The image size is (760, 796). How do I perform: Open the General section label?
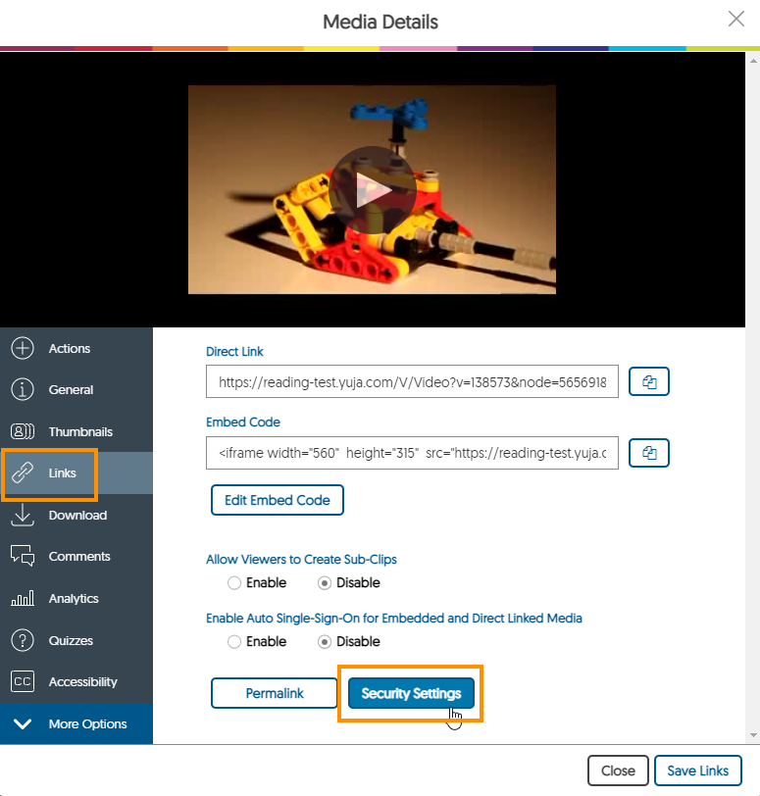tap(71, 390)
